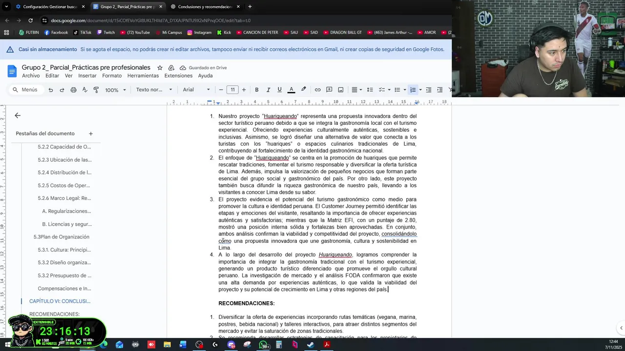Click the Redo arrow in the toolbar
The image size is (625, 351).
(62, 90)
